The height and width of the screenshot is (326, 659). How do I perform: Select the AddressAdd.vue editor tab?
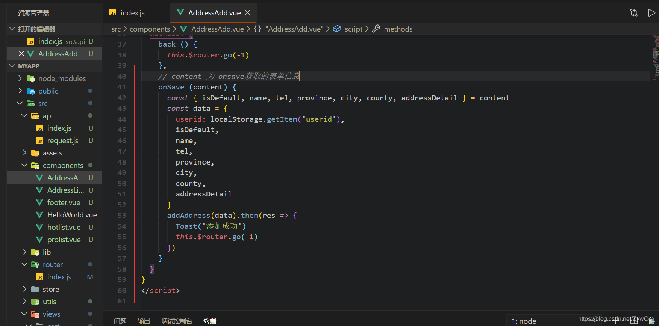[x=213, y=13]
